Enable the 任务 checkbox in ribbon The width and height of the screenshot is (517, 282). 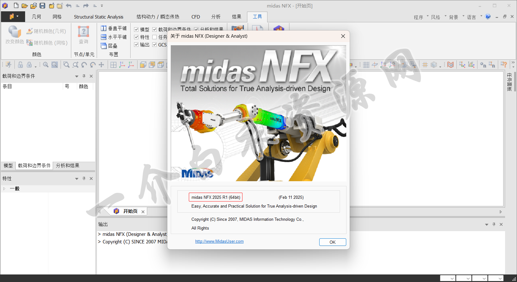click(x=154, y=37)
